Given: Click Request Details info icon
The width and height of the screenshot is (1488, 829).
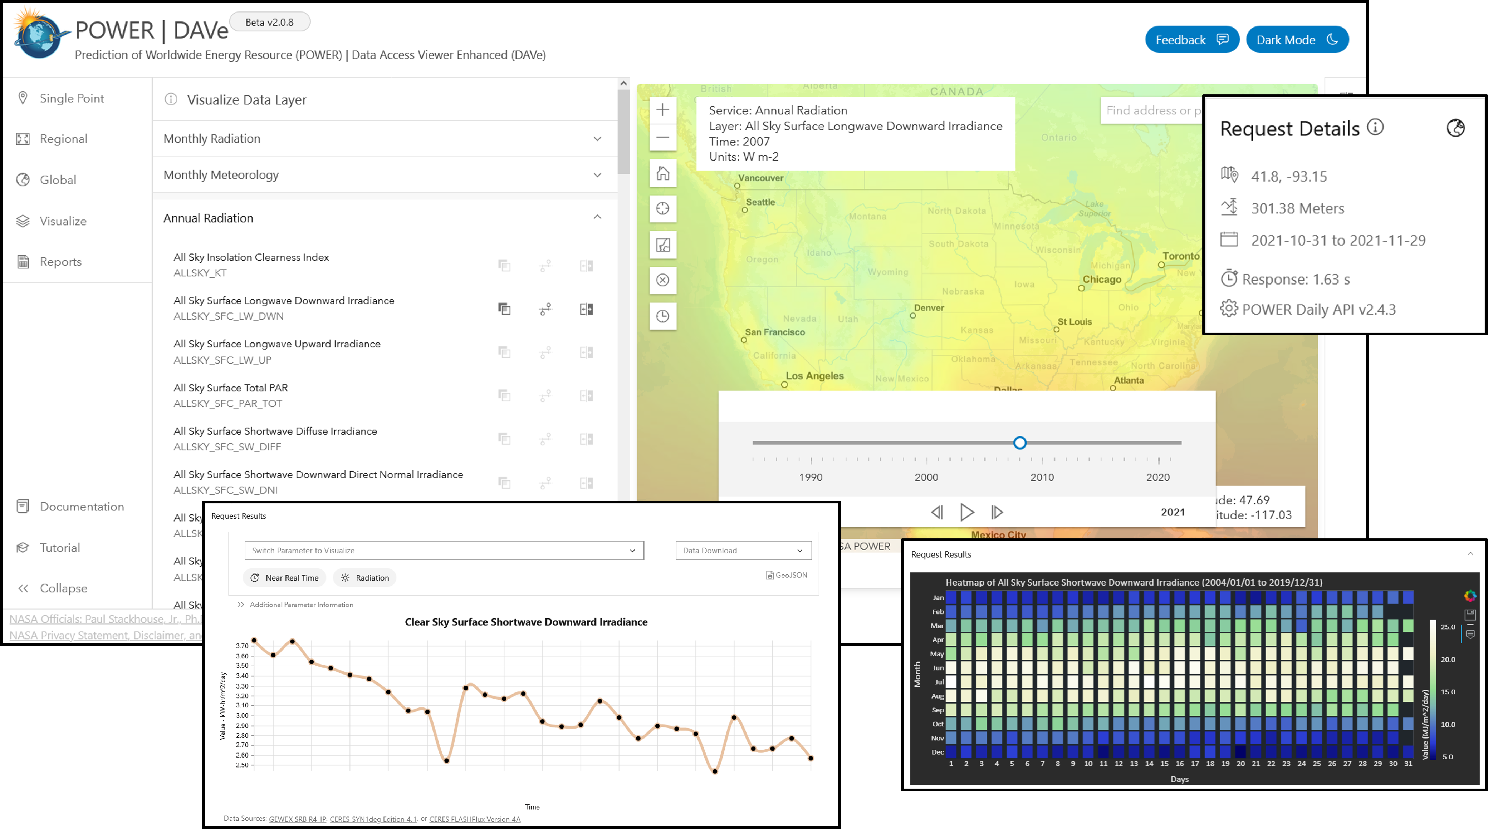Looking at the screenshot, I should (1375, 127).
